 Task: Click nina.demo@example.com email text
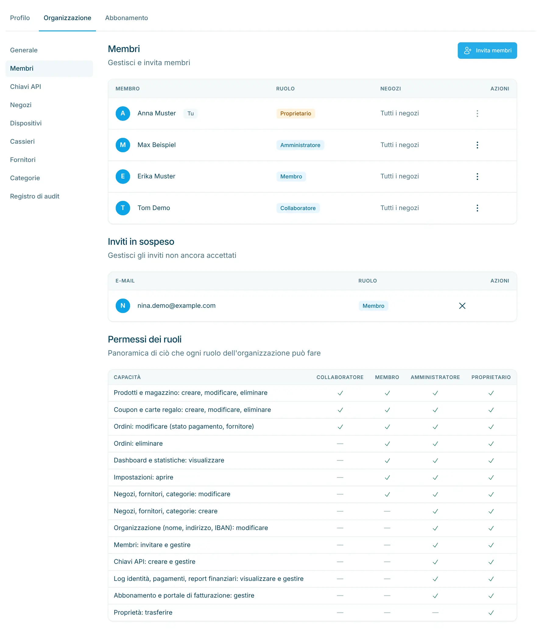click(176, 306)
